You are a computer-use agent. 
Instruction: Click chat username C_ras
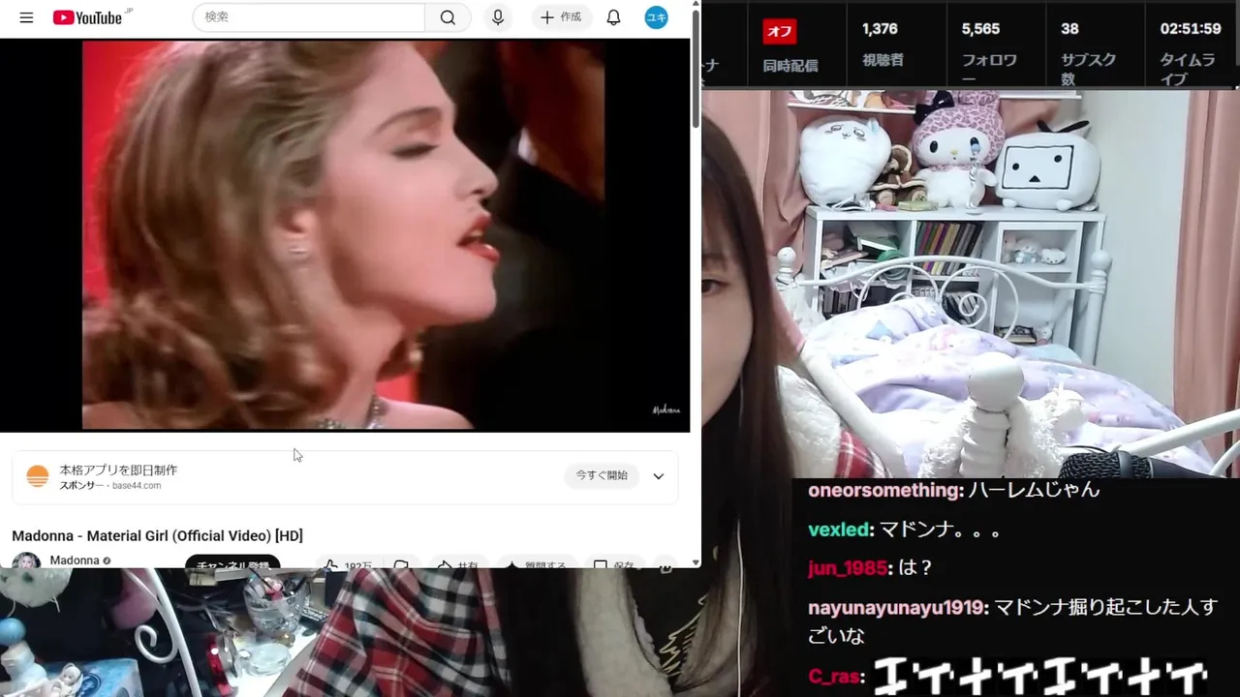pyautogui.click(x=832, y=677)
